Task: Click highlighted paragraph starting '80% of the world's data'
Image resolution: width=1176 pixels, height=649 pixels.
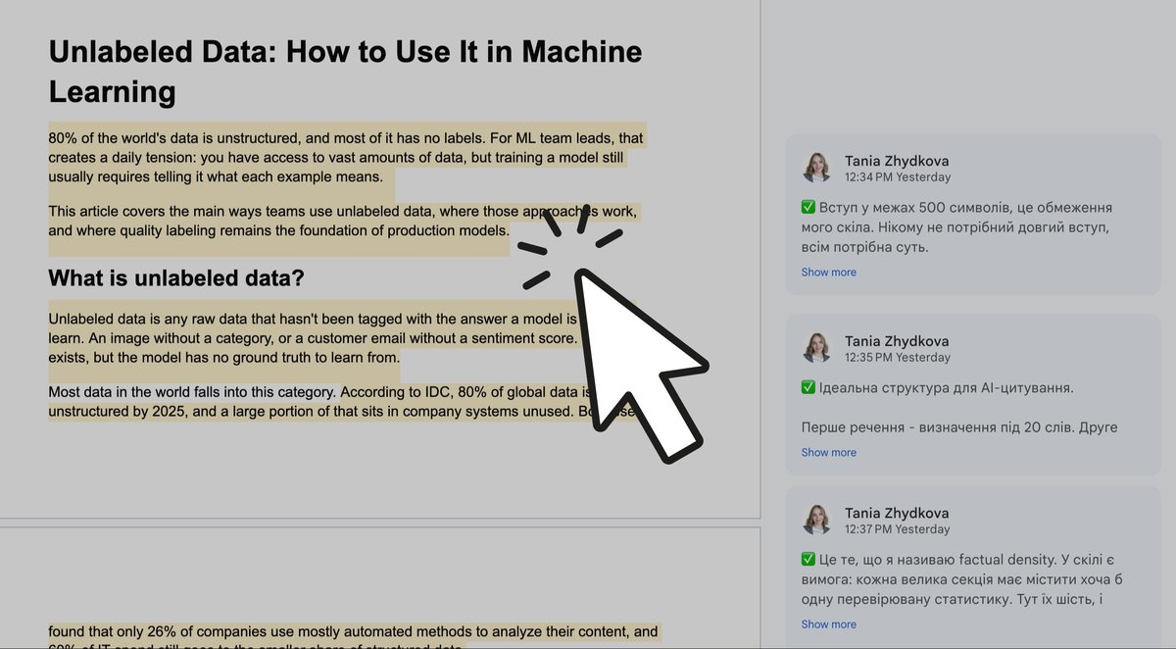Action: click(346, 157)
